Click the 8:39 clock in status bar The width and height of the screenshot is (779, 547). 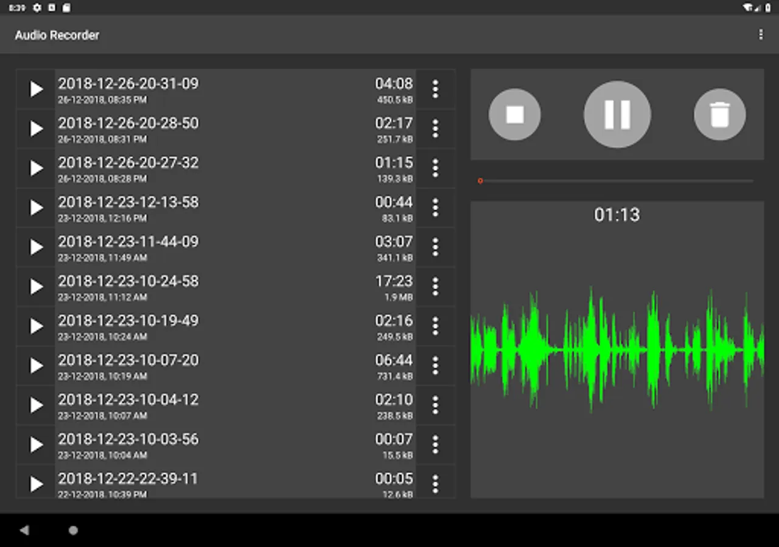(x=17, y=8)
